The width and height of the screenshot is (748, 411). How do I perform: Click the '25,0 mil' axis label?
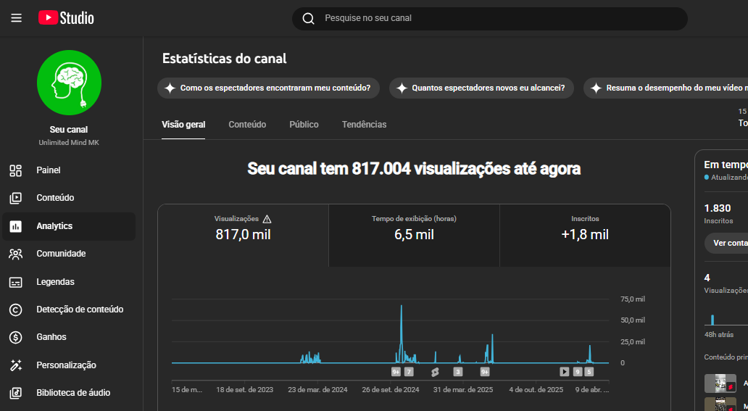tap(633, 342)
